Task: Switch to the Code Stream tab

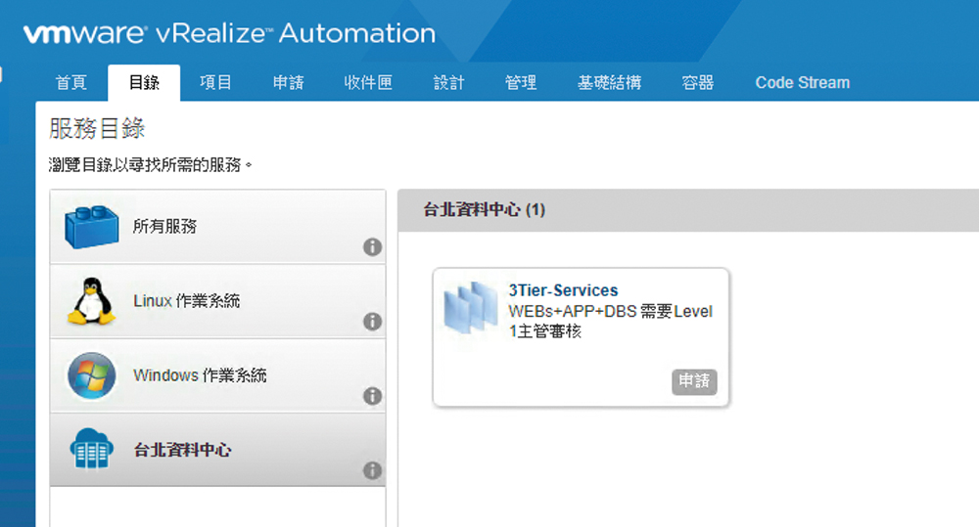Action: coord(802,83)
